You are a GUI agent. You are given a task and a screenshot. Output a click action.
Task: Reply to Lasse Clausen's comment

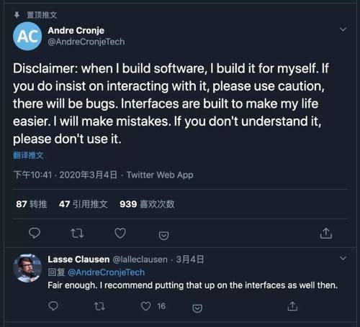tap(53, 306)
